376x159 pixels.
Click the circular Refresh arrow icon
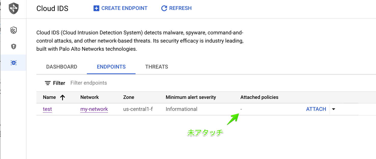tap(164, 8)
